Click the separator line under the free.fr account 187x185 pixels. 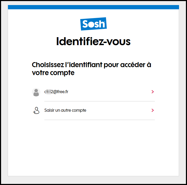(99, 101)
